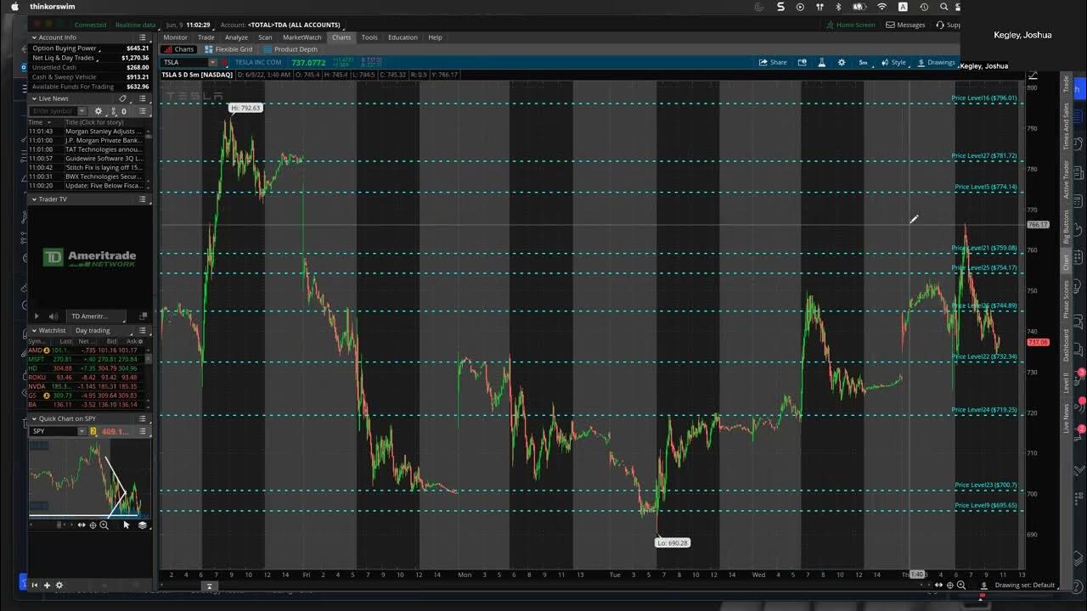Toggle Trader TV volume speaker
Viewport: 1087px width, 611px height.
pyautogui.click(x=53, y=316)
